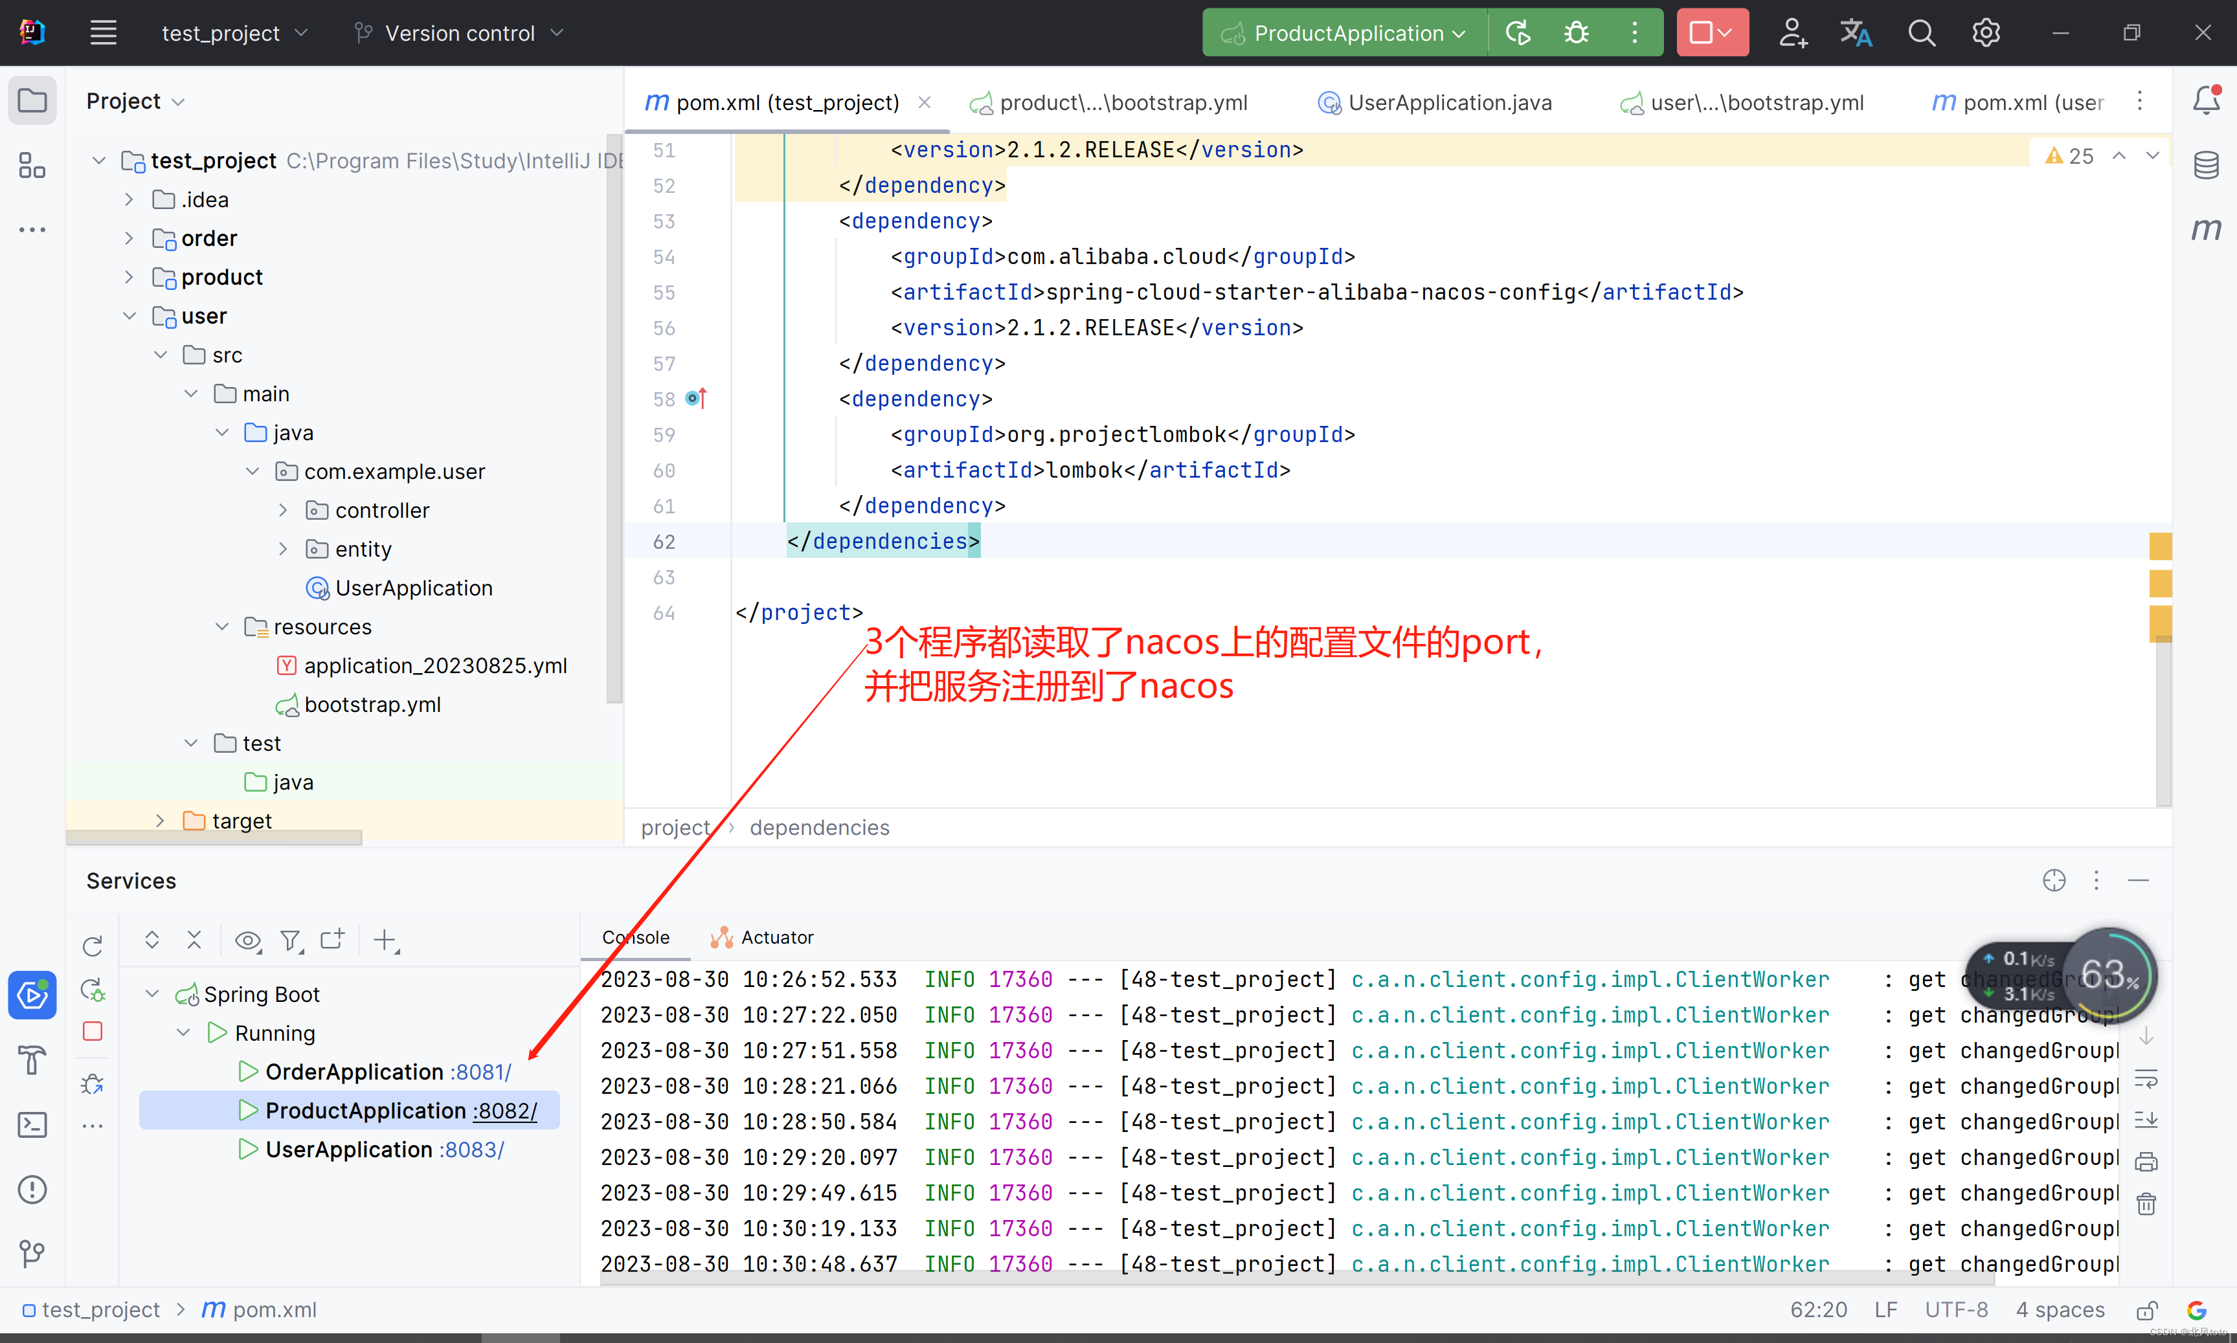Screen dimensions: 2237x1343
Task: Open the Database tool window
Action: [x=2206, y=166]
